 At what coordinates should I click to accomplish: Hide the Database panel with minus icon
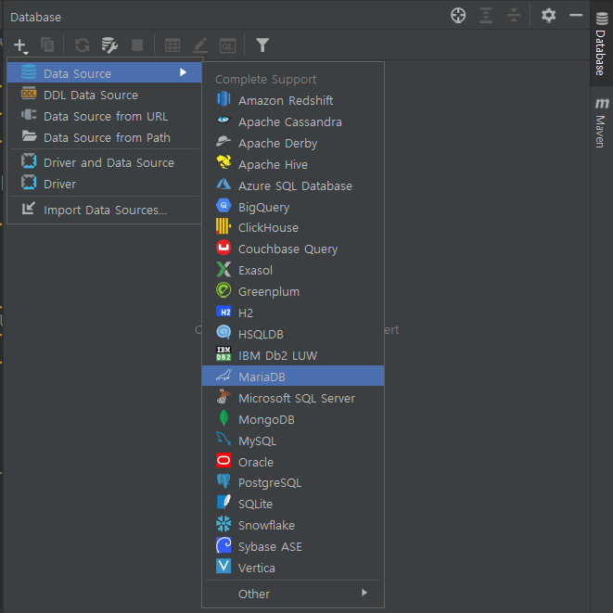(576, 16)
